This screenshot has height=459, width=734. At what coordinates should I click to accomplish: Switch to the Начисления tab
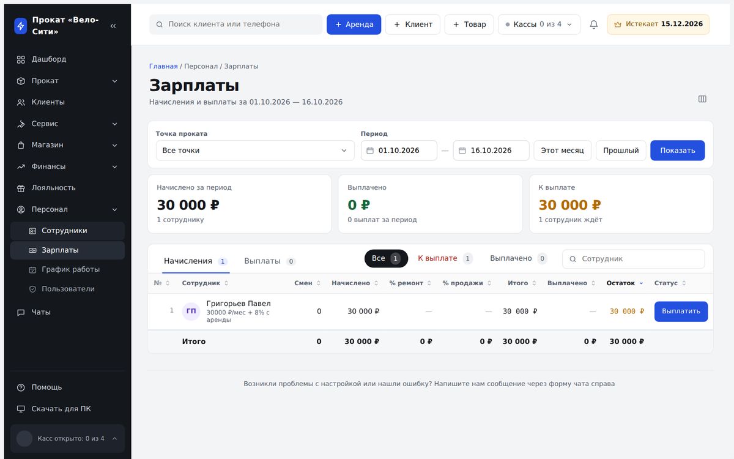click(195, 261)
